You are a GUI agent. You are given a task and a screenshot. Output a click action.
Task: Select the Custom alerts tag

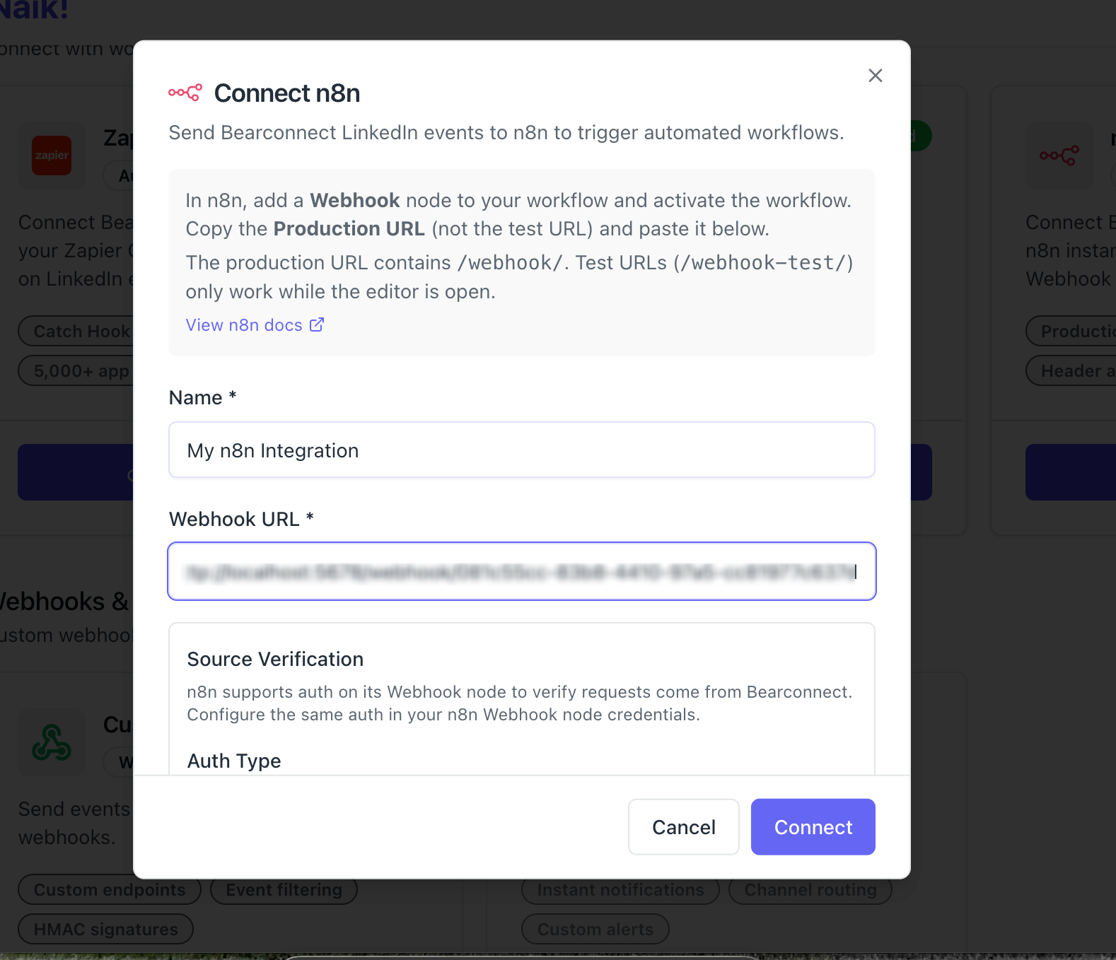595,930
